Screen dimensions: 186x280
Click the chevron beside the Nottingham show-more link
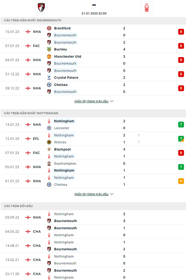(x=112, y=194)
